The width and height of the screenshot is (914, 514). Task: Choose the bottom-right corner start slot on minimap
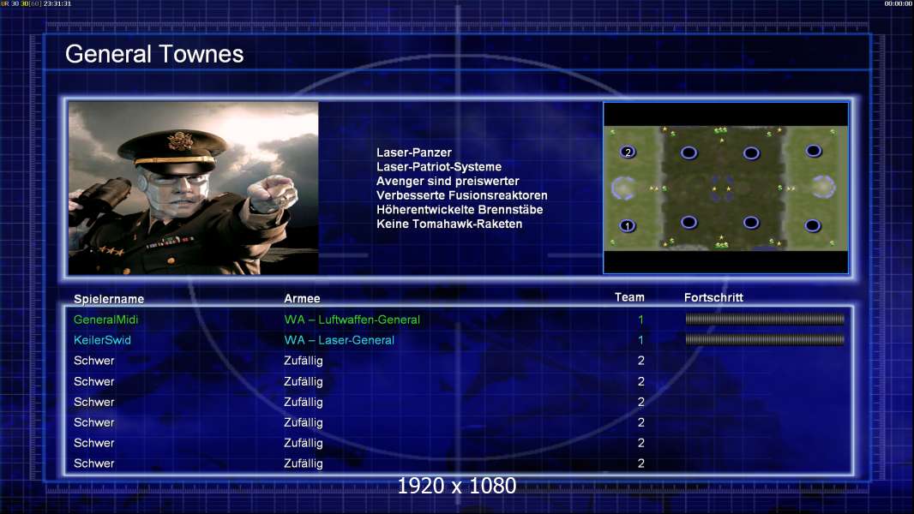tap(813, 225)
